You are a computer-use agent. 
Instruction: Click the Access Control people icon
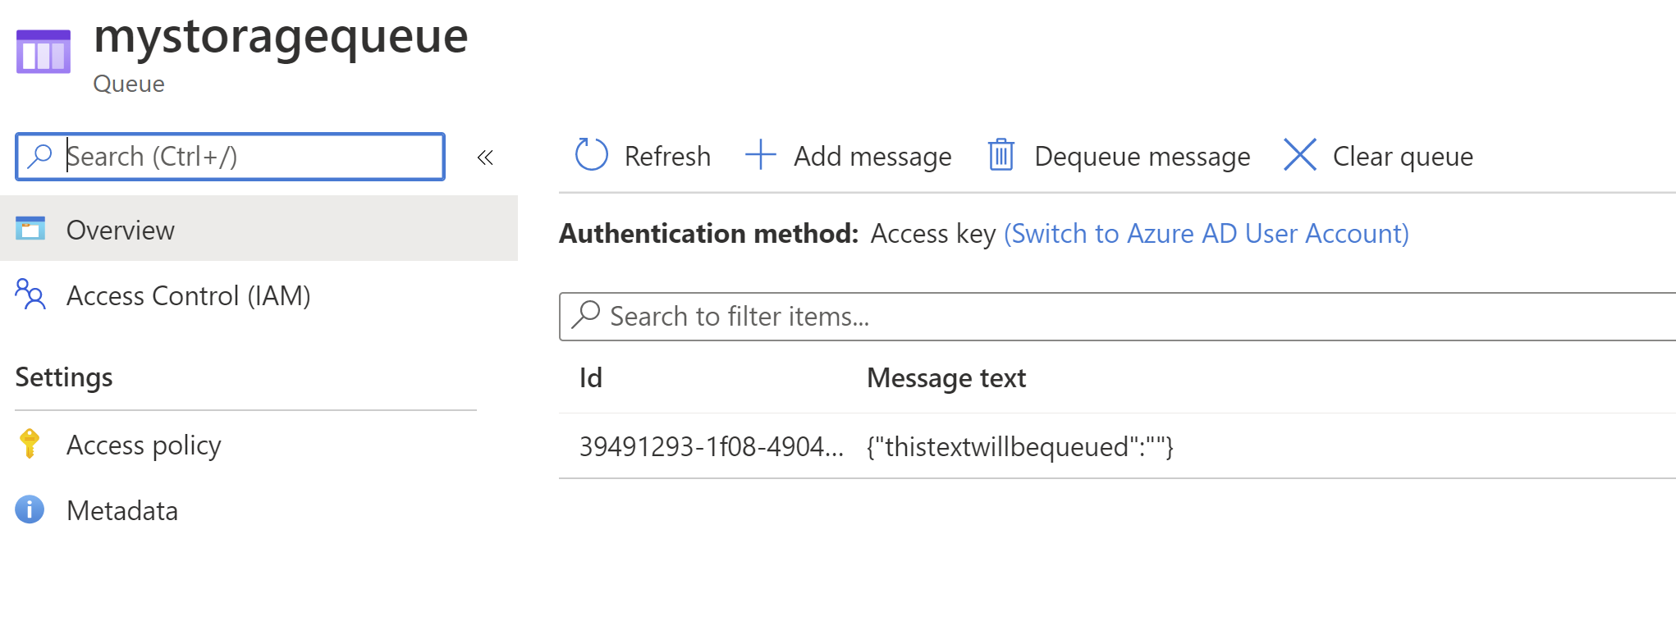30,295
